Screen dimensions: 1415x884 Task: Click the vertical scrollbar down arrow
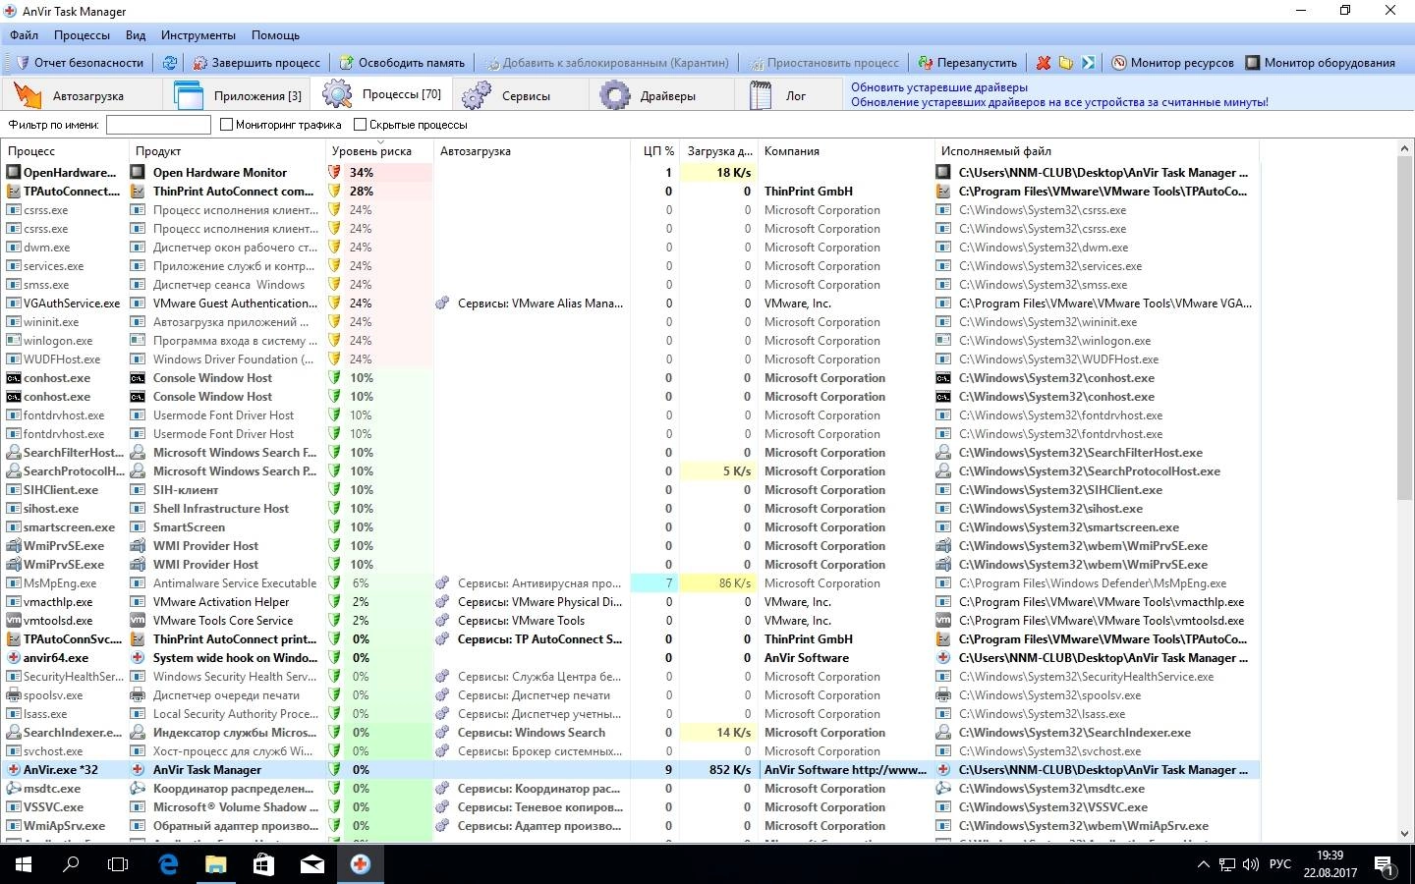(x=1404, y=834)
